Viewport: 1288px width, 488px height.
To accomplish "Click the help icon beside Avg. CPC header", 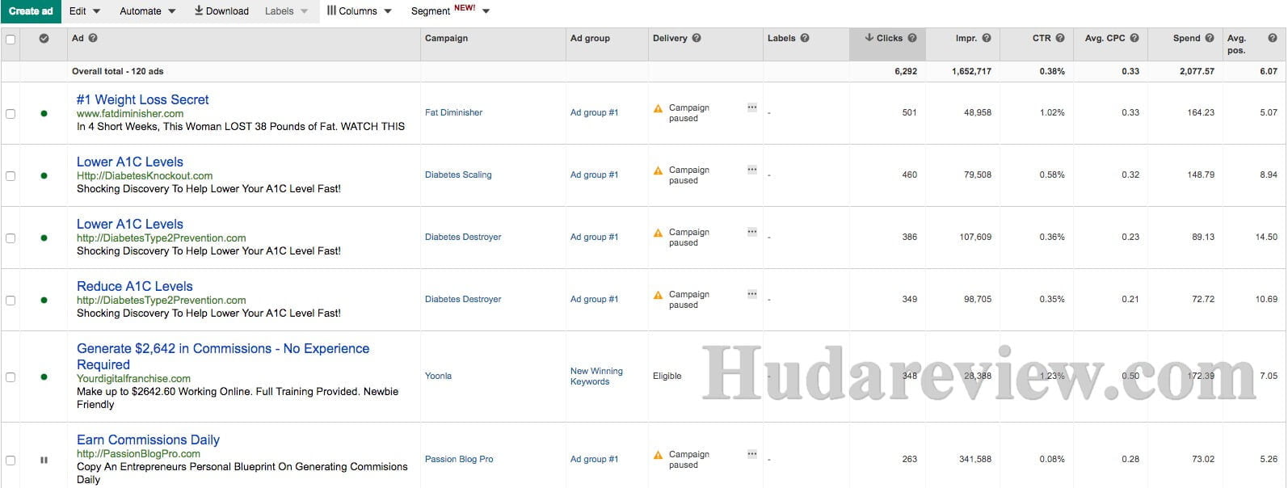I will pyautogui.click(x=1134, y=38).
